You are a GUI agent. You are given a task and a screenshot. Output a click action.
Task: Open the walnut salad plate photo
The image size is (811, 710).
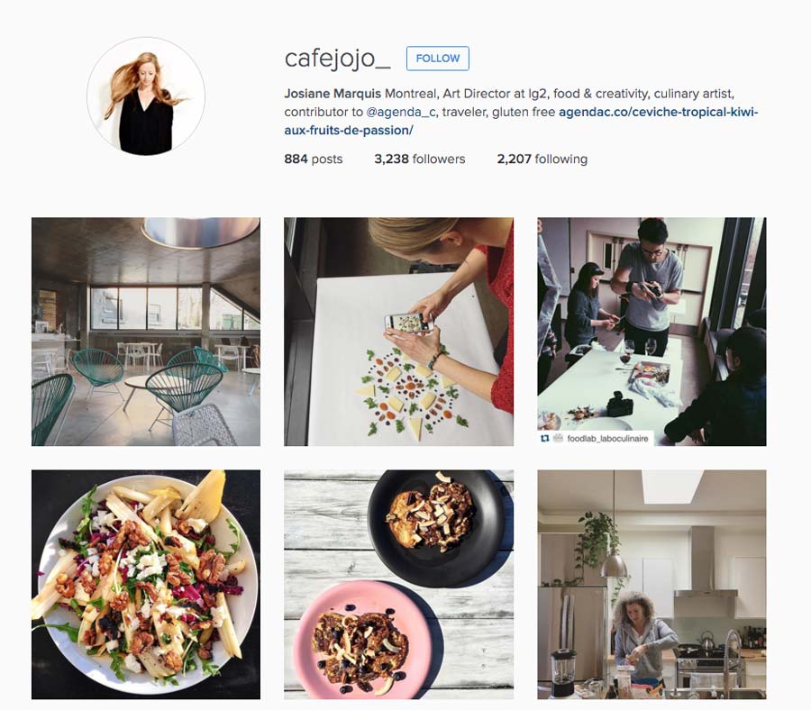click(146, 585)
